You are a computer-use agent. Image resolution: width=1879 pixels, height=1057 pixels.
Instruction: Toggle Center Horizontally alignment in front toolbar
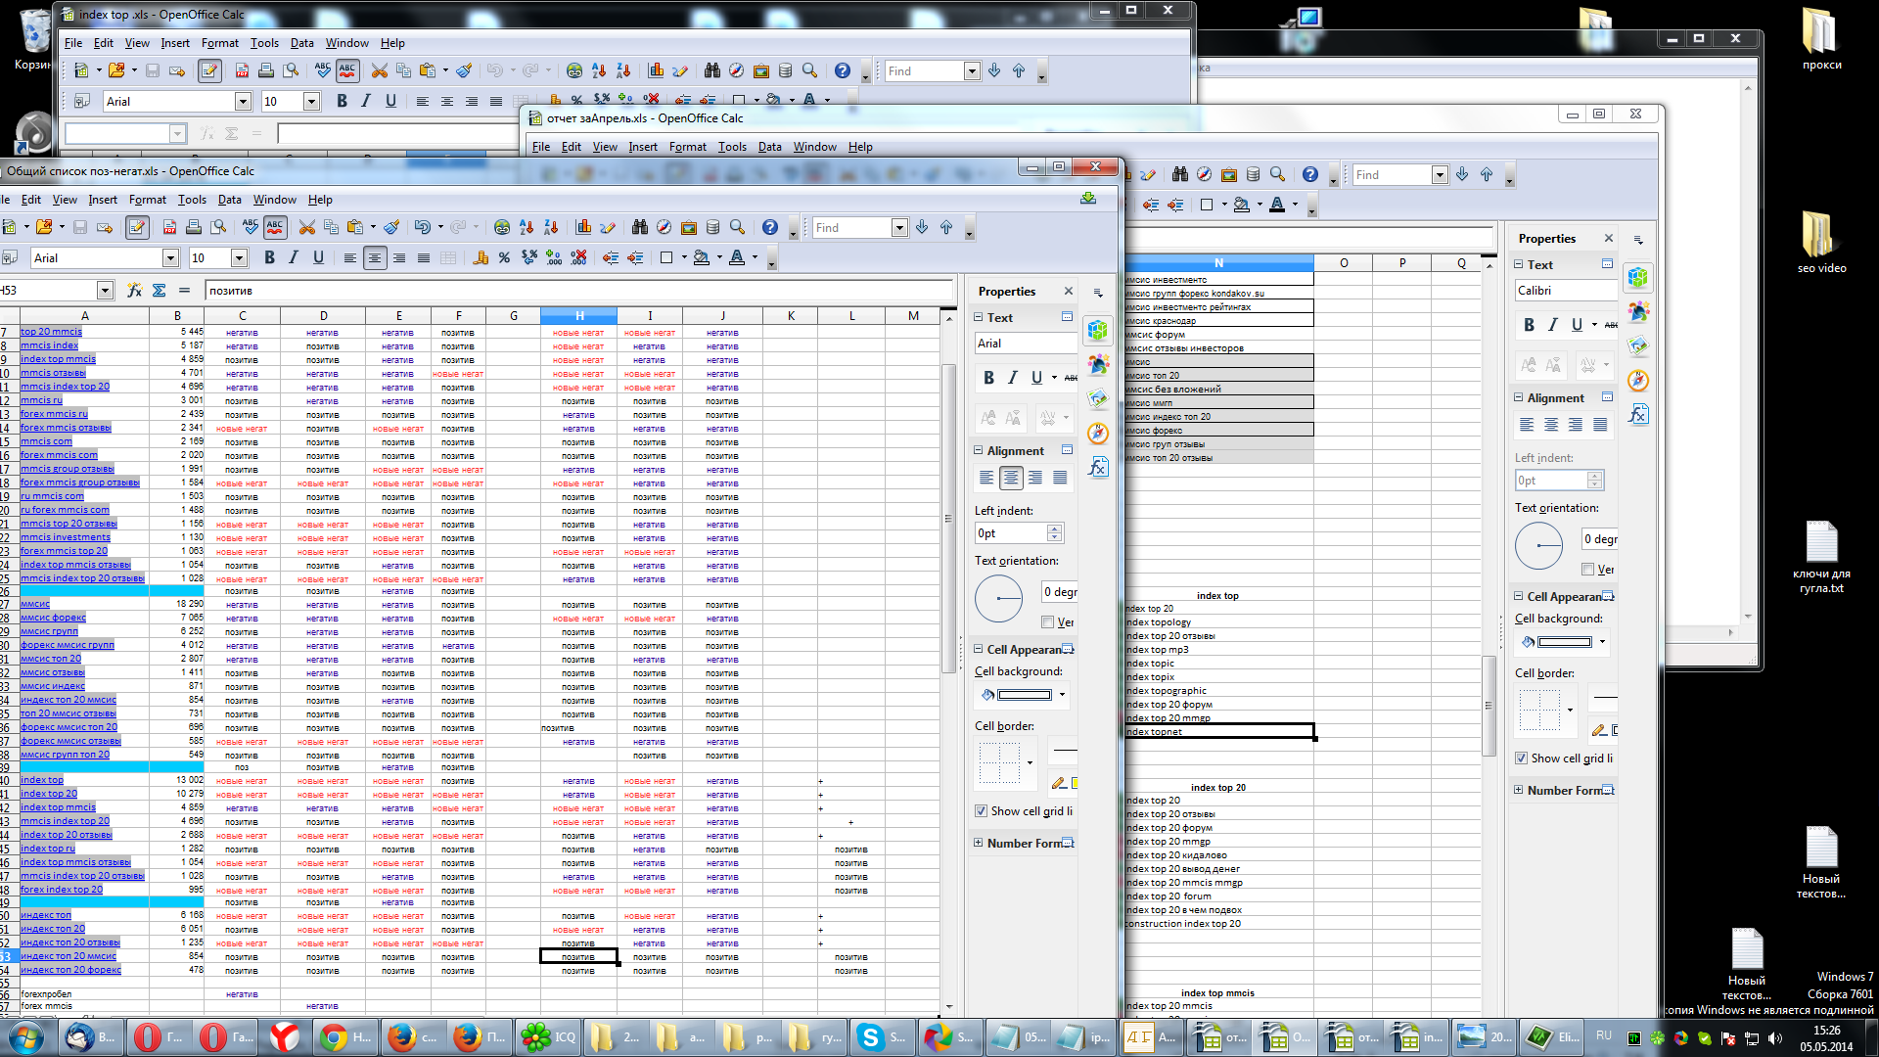374,257
